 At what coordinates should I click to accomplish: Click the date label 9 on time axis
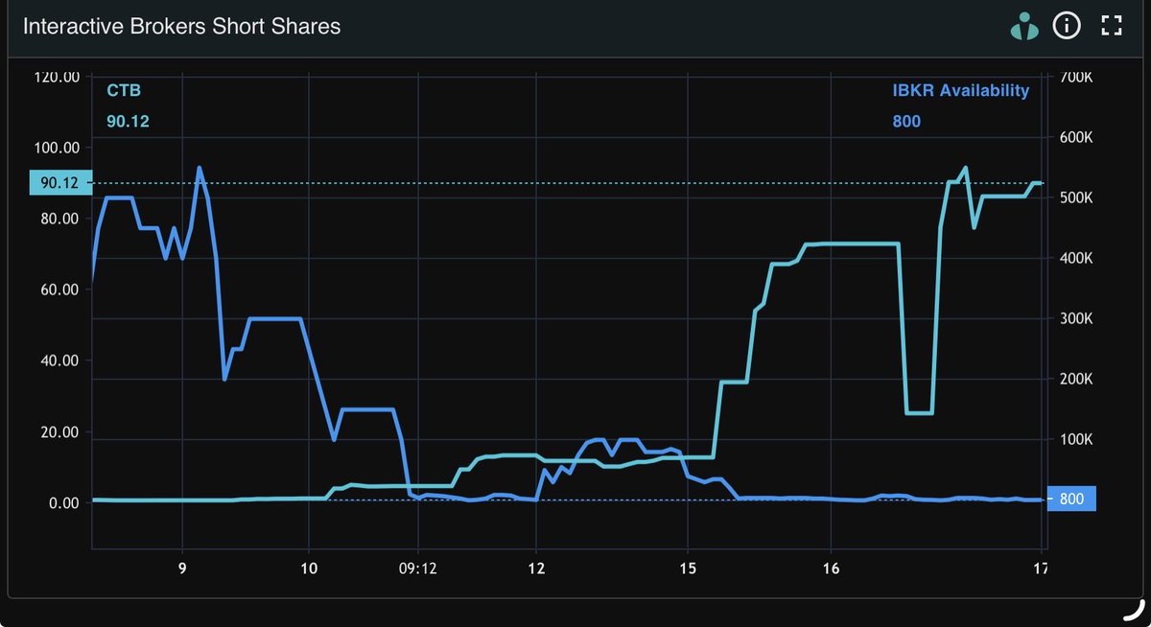coord(181,569)
